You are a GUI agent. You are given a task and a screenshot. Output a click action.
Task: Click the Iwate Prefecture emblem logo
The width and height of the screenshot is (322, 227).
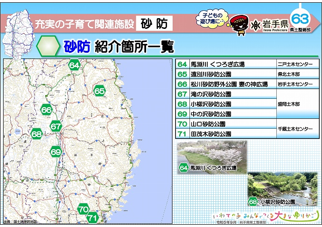tap(255, 26)
